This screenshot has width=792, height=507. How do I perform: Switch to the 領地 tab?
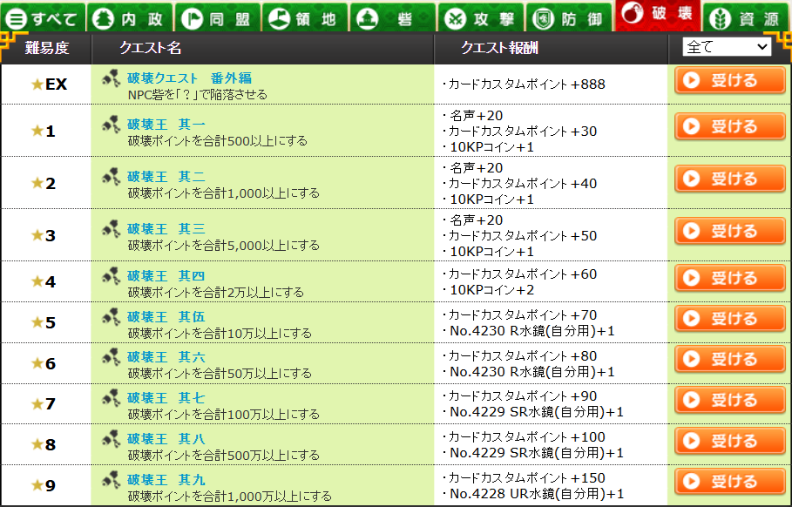coord(305,18)
